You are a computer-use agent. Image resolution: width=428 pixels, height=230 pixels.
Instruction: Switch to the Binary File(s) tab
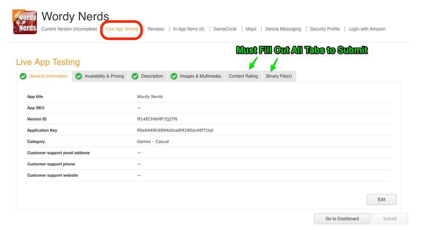coord(279,76)
